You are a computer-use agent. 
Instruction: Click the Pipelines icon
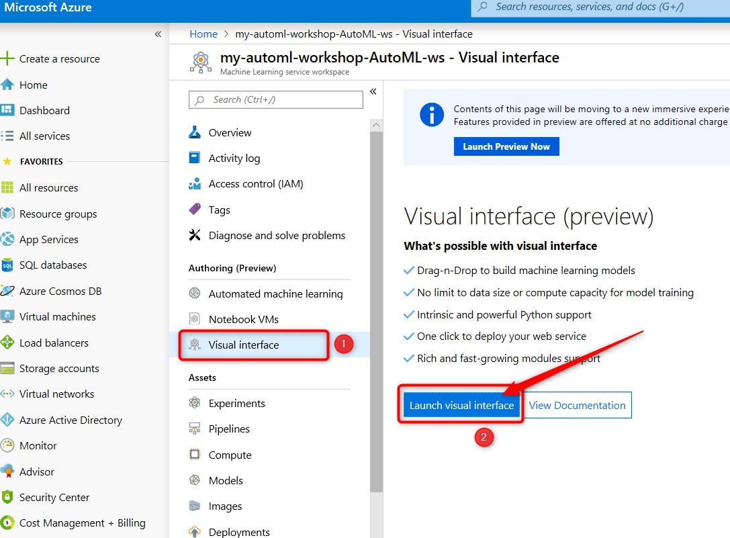(195, 429)
